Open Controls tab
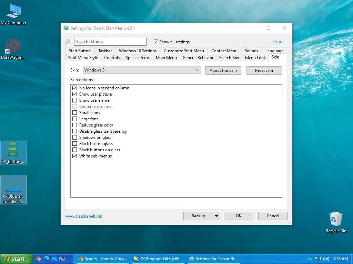 pos(112,58)
